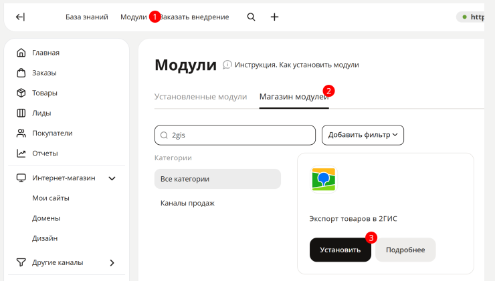This screenshot has height=281, width=495.
Task: Click the Лиды label in sidebar
Action: point(41,113)
